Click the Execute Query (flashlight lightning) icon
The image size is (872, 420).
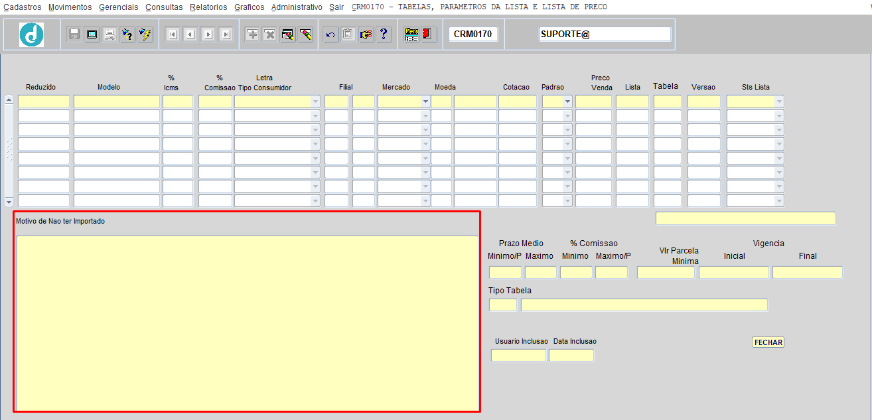tap(145, 35)
